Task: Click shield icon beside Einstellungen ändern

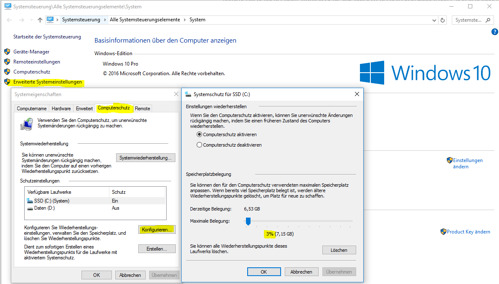Action: point(449,160)
